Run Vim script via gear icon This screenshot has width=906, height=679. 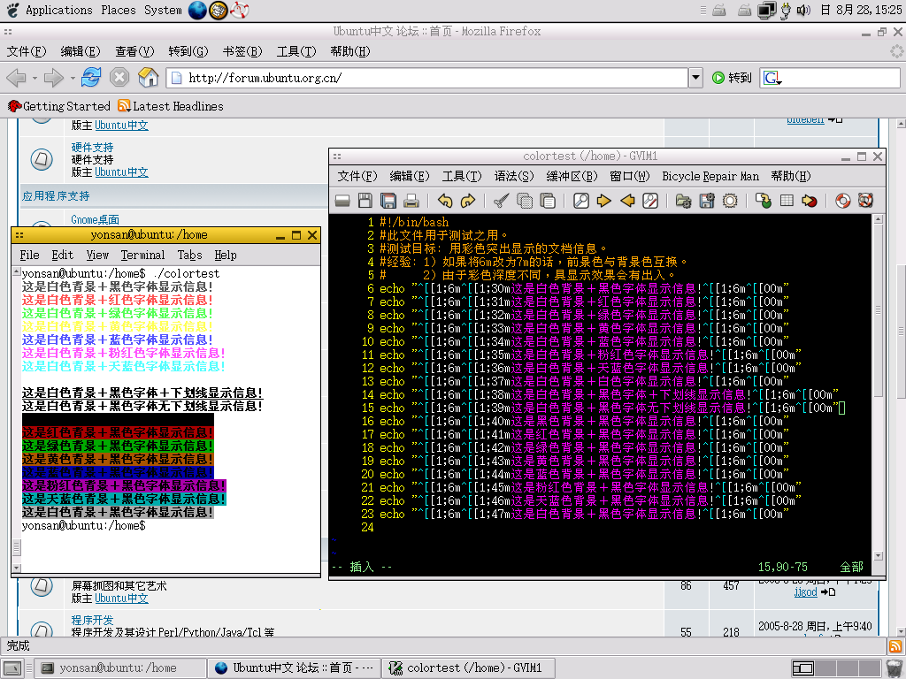730,201
